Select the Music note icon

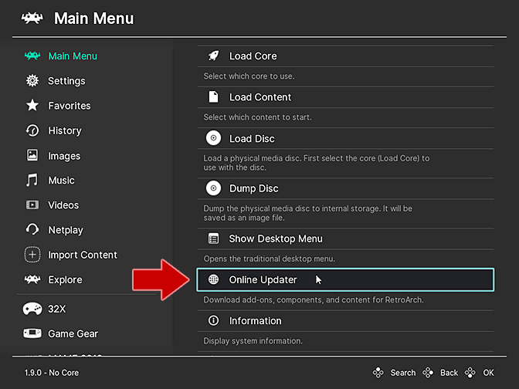(32, 180)
